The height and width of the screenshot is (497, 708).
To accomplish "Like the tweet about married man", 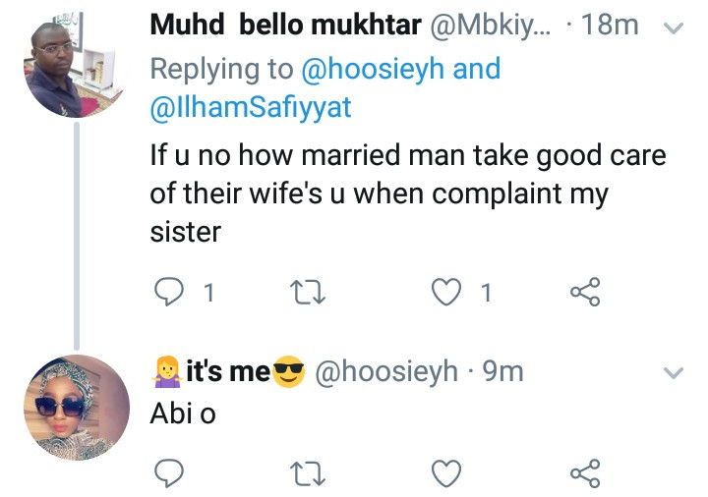I will coord(445,292).
